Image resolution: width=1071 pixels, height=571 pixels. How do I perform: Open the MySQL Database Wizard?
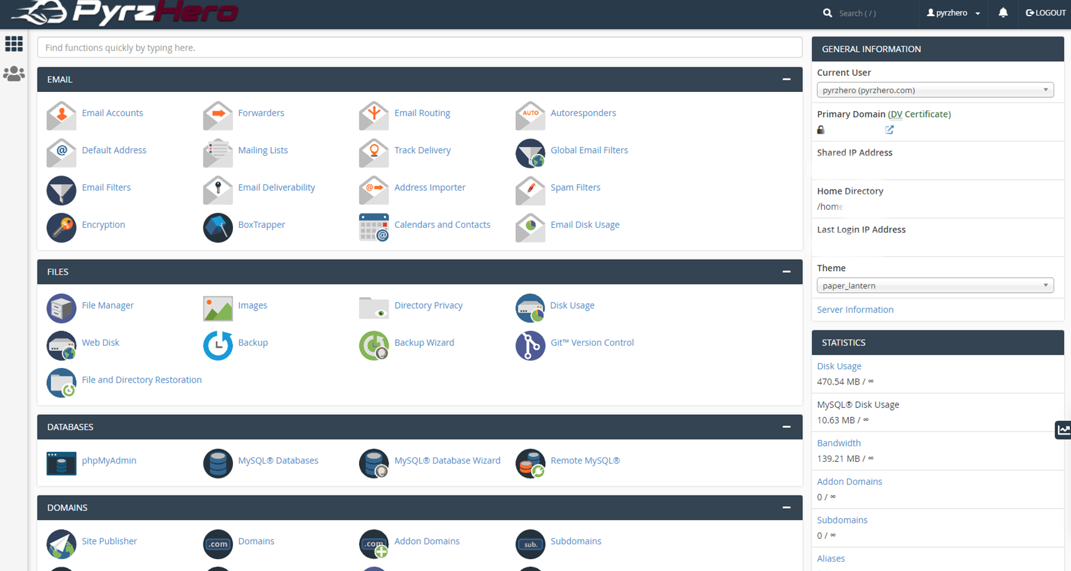(x=447, y=460)
